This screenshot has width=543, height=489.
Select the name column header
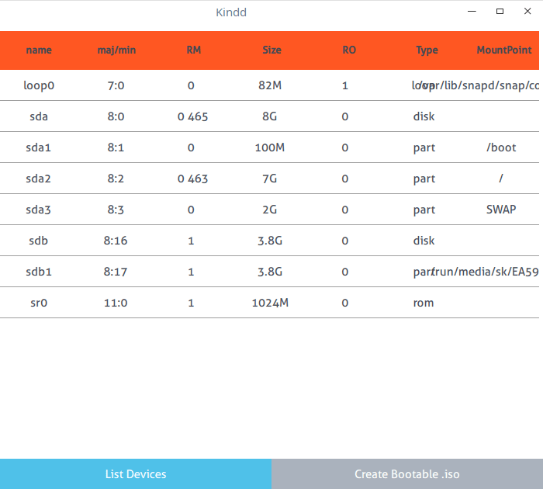coord(39,50)
